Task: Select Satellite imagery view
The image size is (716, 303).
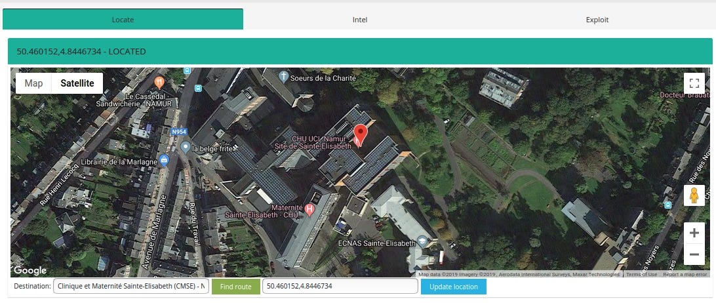Action: pyautogui.click(x=77, y=83)
